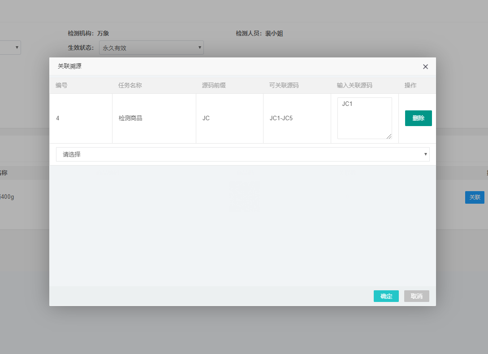The height and width of the screenshot is (354, 488).
Task: Select the 检测商品 task name cell
Action: click(130, 118)
